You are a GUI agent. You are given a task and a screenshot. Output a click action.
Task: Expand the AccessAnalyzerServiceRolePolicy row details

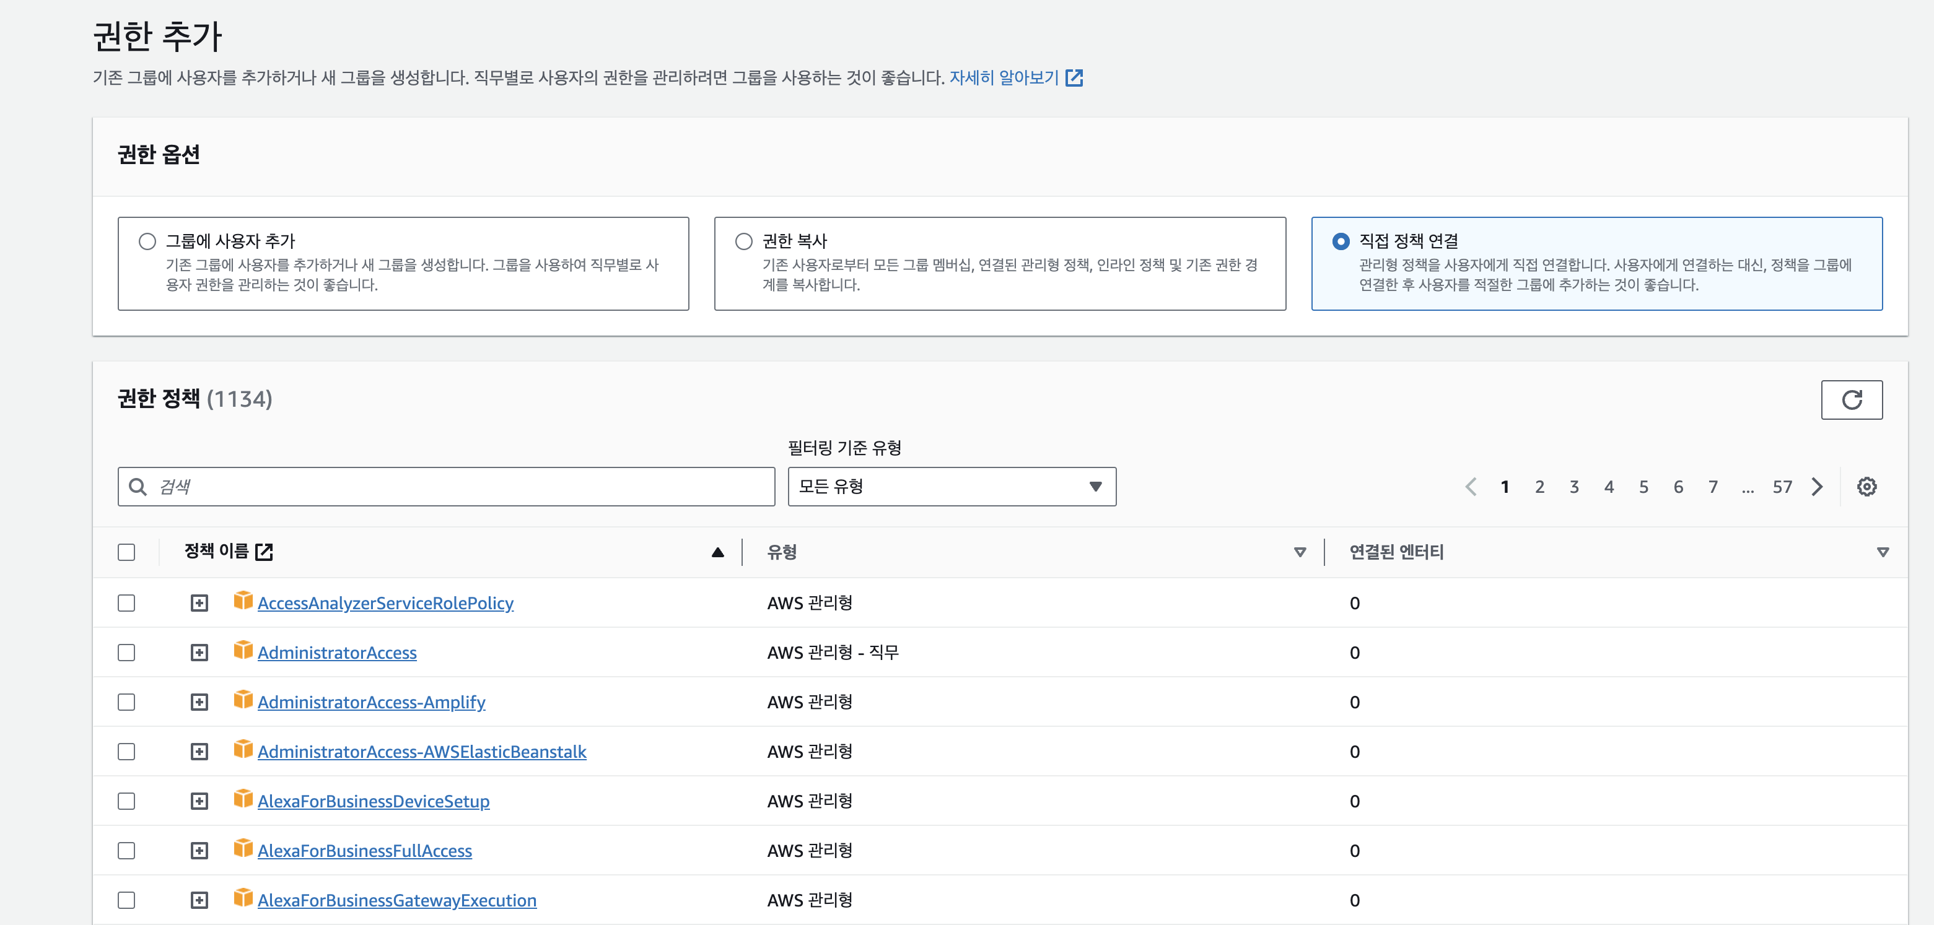(199, 603)
